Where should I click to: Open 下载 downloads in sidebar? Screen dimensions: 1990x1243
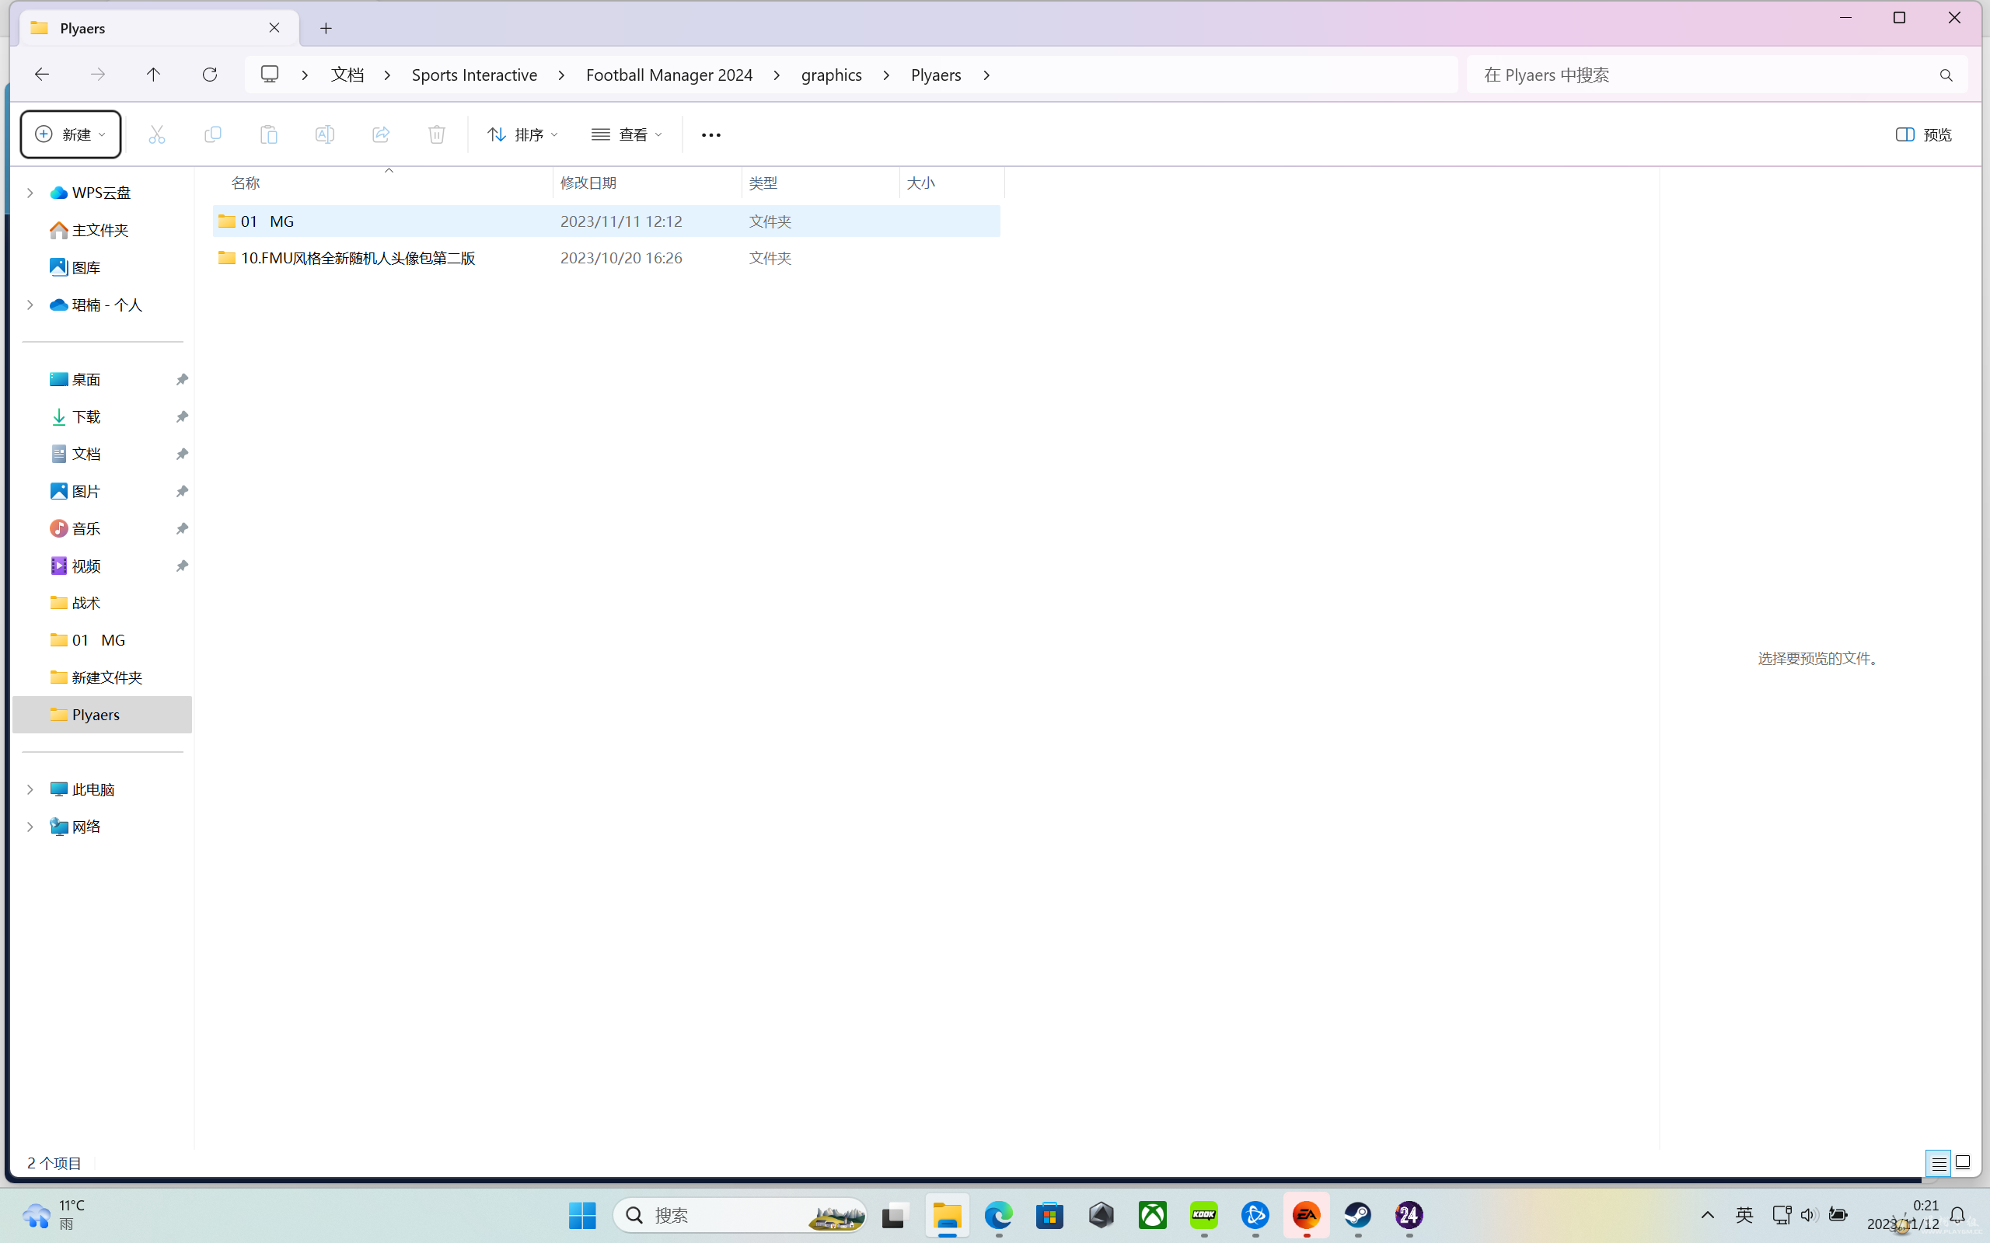click(x=86, y=417)
